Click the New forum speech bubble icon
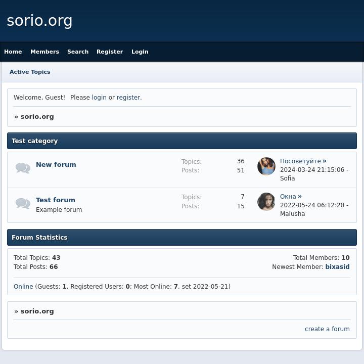This screenshot has width=364, height=364. pyautogui.click(x=23, y=168)
